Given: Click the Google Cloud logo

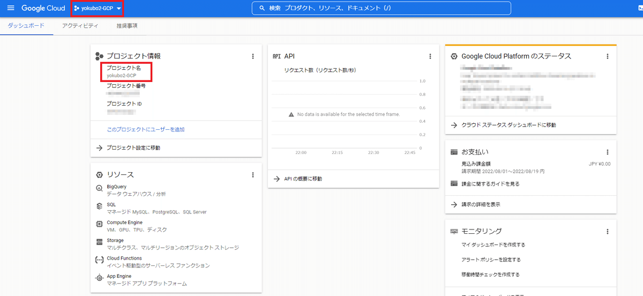Looking at the screenshot, I should pos(43,8).
